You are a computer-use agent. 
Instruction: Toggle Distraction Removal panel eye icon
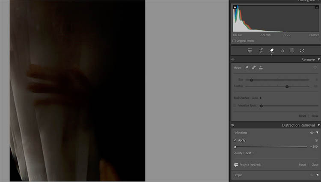pyautogui.click(x=233, y=125)
